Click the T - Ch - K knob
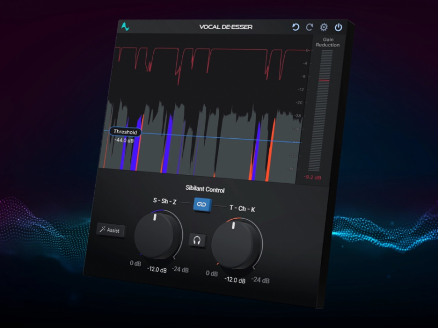Viewport: 438px width, 328px height. click(x=235, y=244)
